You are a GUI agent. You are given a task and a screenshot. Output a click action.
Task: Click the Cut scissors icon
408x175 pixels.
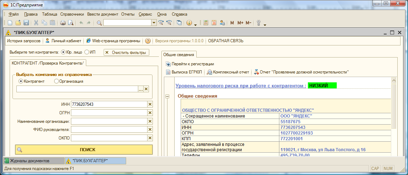coord(36,23)
